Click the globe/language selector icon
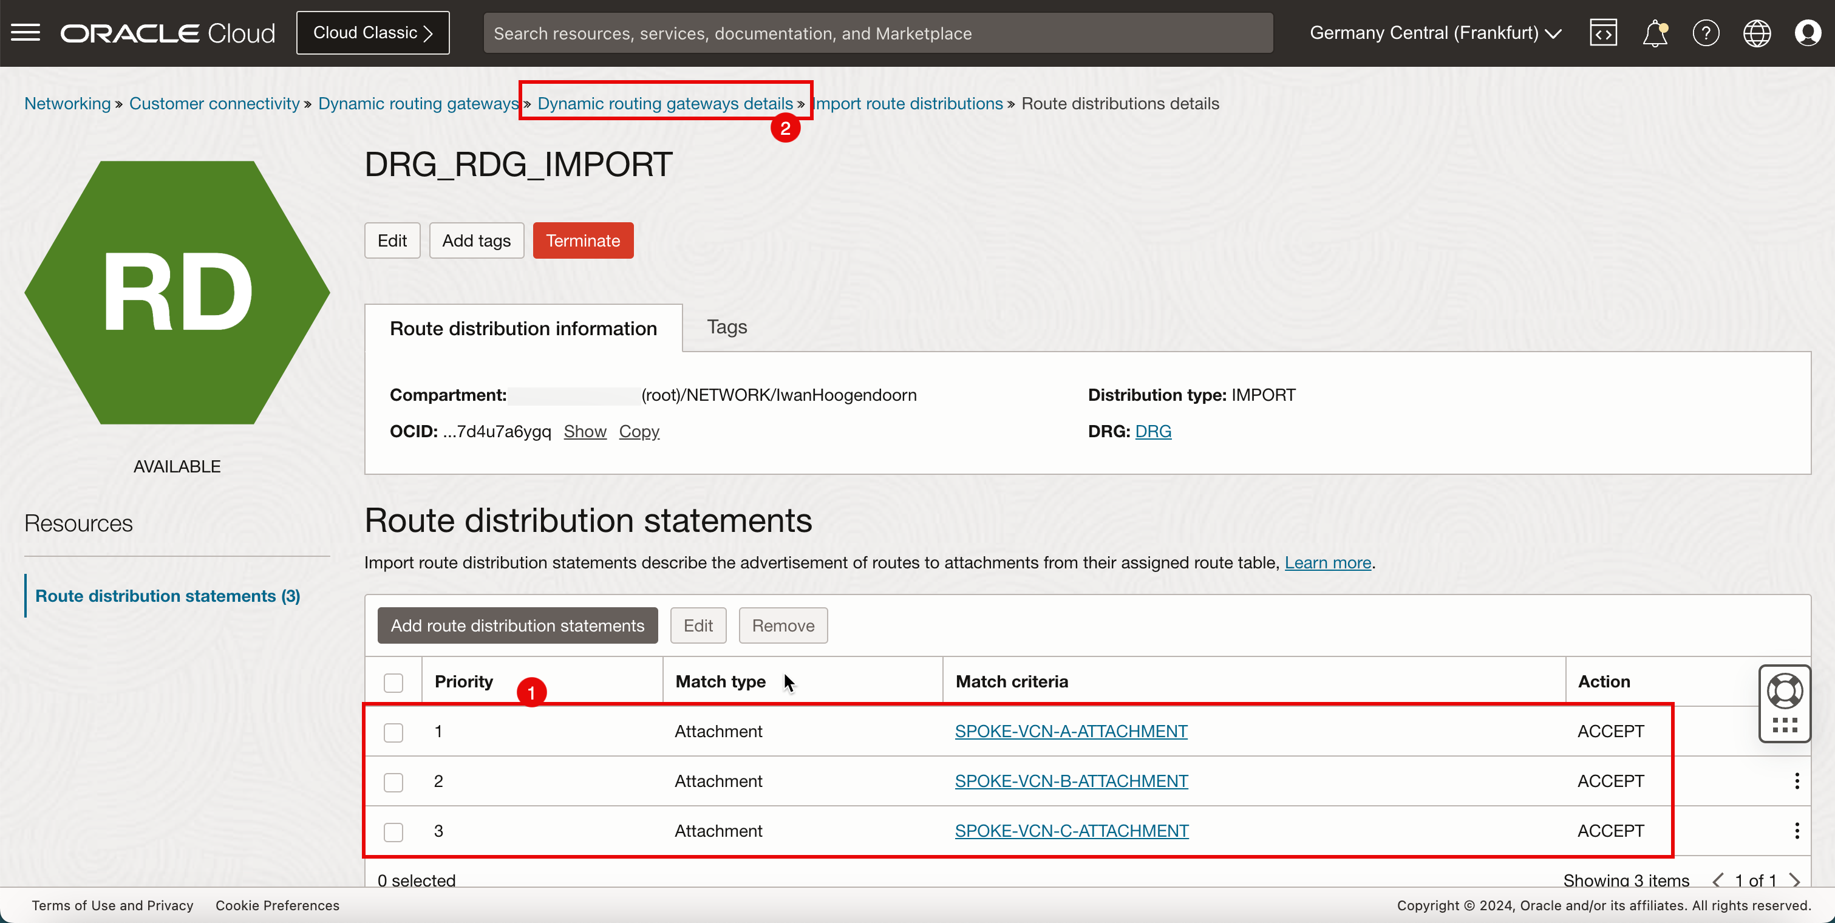Screen dimensions: 1835x923 [1757, 33]
